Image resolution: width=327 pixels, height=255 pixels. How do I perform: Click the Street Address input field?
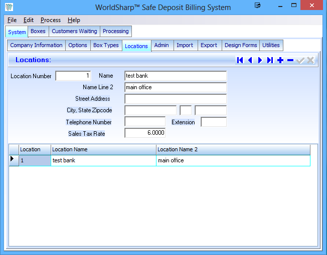pyautogui.click(x=175, y=99)
